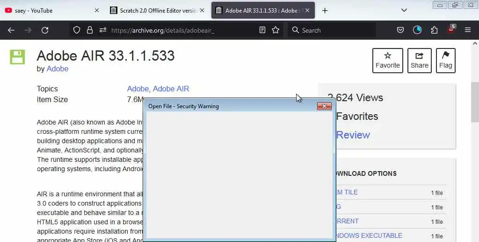This screenshot has width=479, height=242.
Task: Open the Adobe AIR topic link
Action: click(x=171, y=89)
